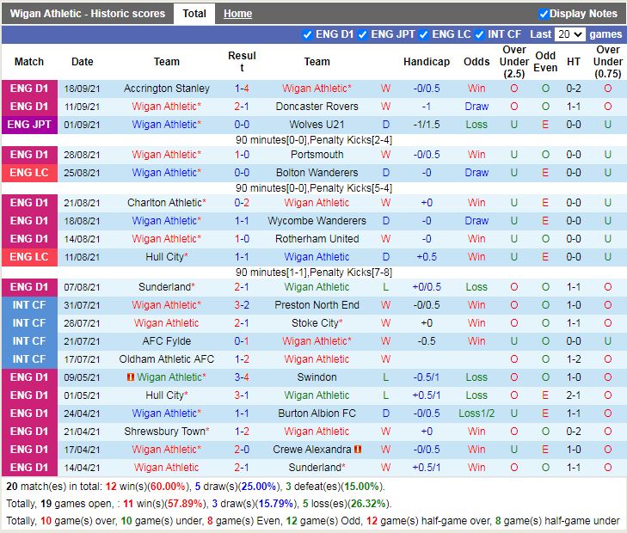Click the 3-4 result of the Swindon match

[242, 377]
